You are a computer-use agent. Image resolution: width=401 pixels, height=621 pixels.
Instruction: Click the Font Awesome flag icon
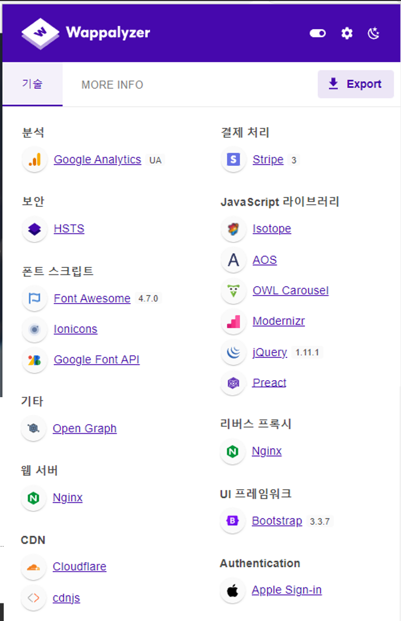point(35,298)
